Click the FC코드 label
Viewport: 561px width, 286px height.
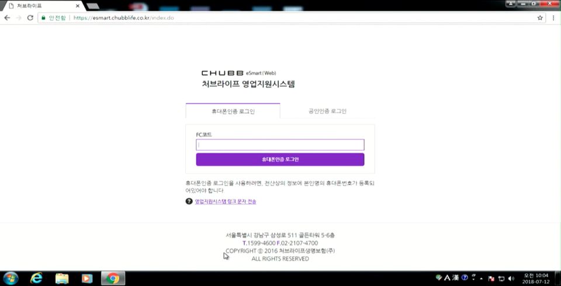[x=203, y=135]
